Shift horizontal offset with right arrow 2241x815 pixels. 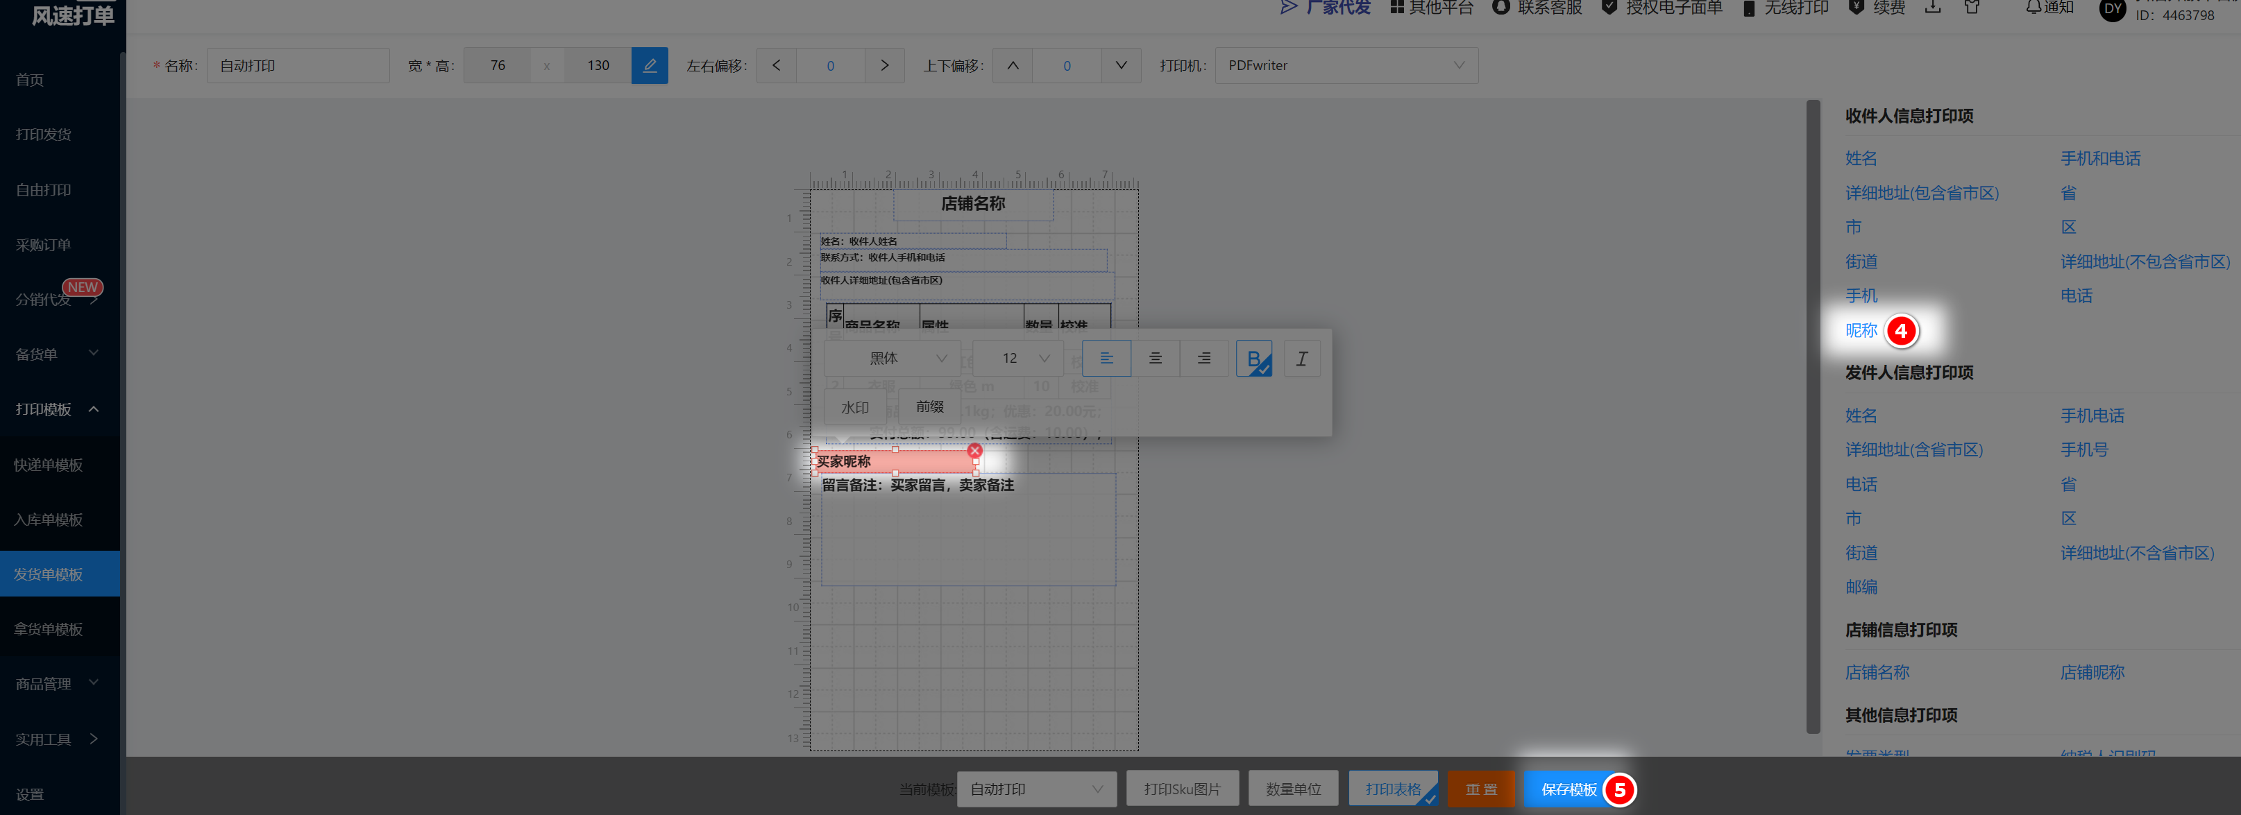point(884,65)
